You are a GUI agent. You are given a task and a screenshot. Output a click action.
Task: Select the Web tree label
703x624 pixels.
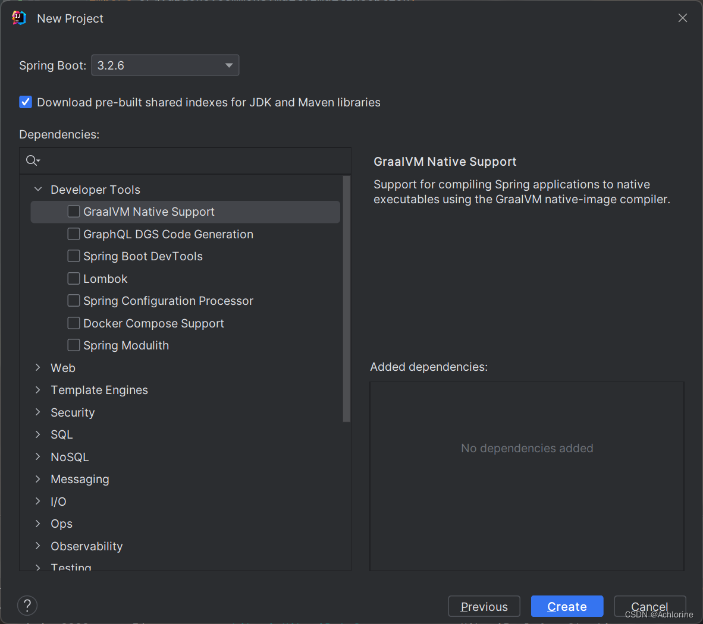[63, 368]
